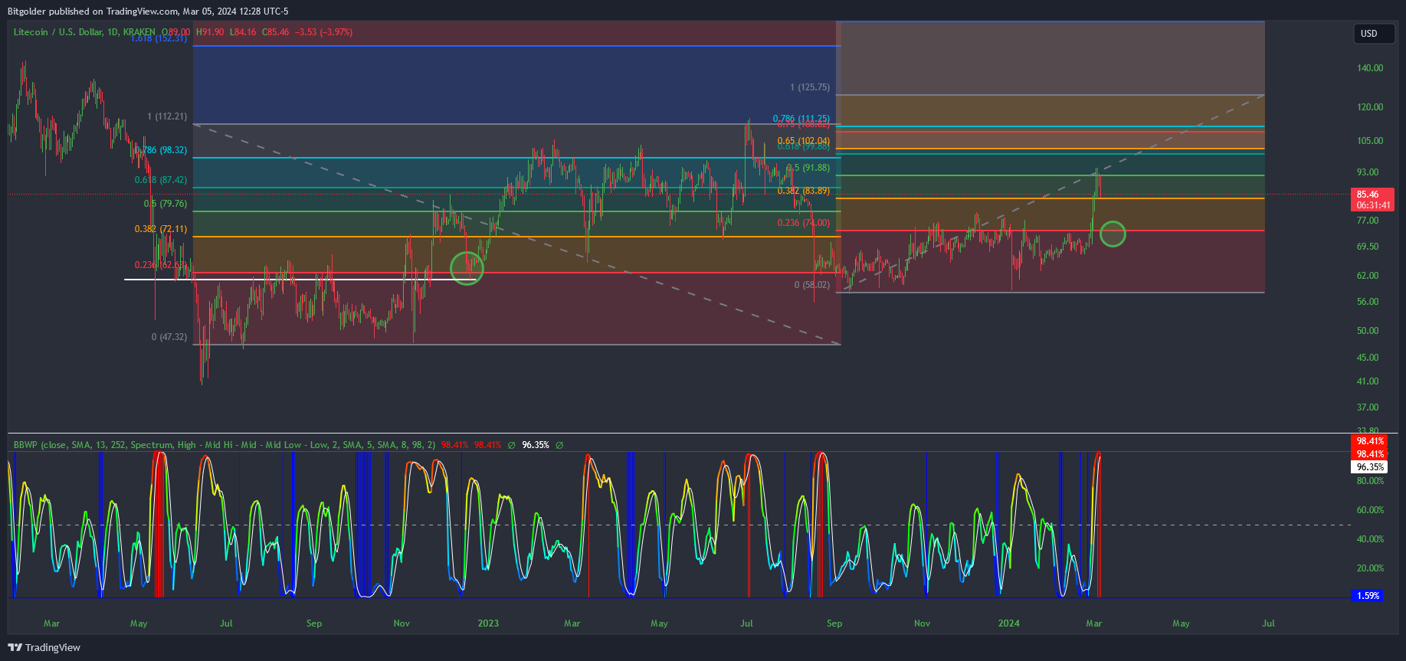The width and height of the screenshot is (1406, 661).
Task: Select the Fibonacci label 1 (125.75)
Action: point(810,87)
